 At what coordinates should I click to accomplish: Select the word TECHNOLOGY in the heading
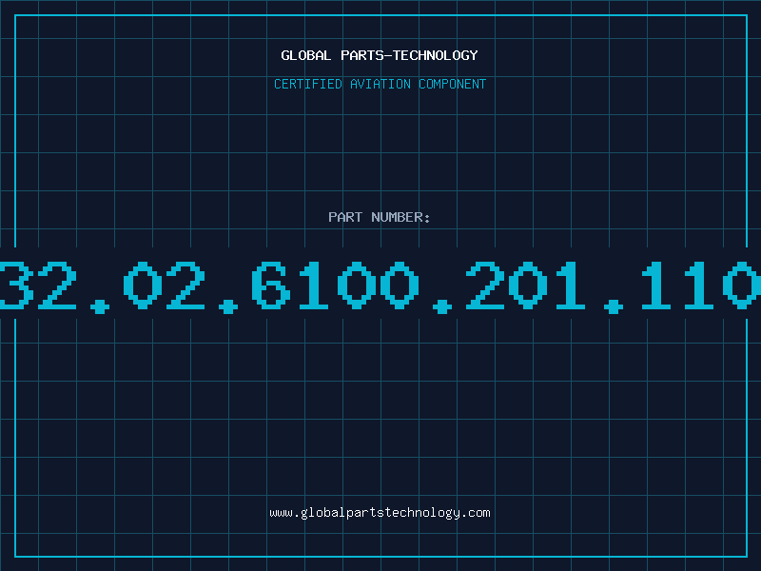[x=436, y=55]
